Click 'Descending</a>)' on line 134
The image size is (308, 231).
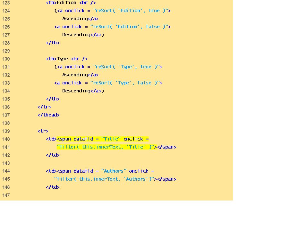coord(83,91)
